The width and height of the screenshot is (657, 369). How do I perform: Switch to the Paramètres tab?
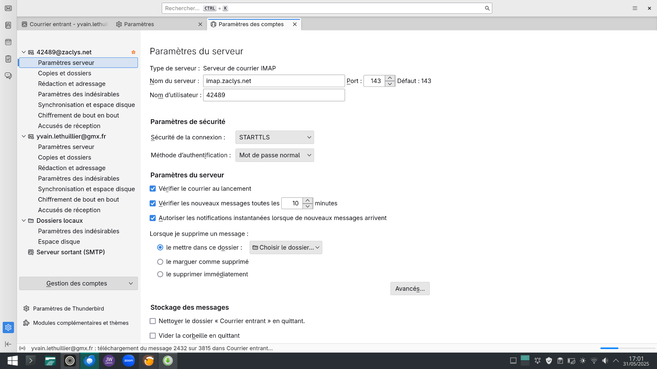[139, 24]
